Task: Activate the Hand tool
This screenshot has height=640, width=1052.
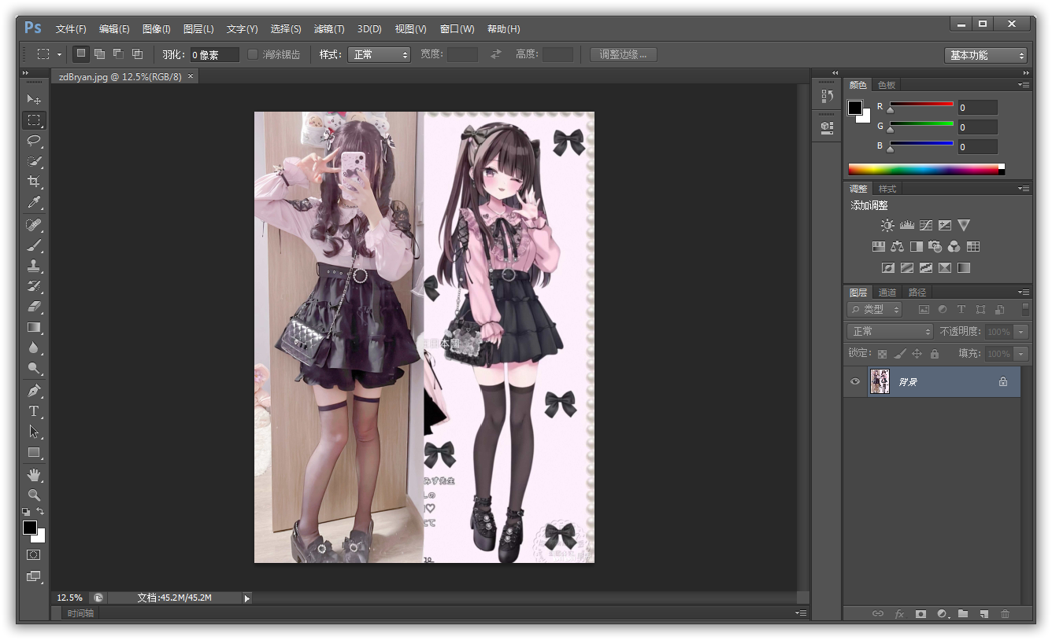Action: (34, 474)
